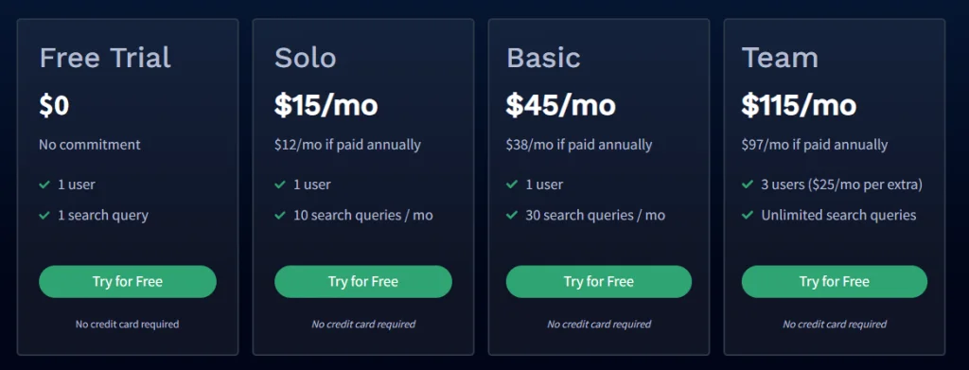Click the checkmark beside 'Unlimited search queries'
The image size is (969, 370).
(748, 215)
